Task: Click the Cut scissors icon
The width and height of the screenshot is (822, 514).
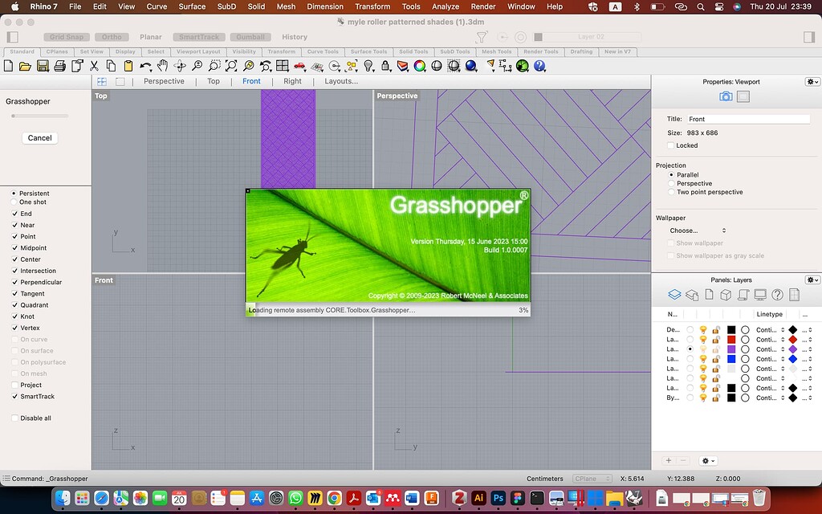Action: pyautogui.click(x=94, y=66)
